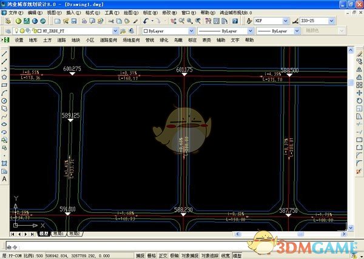Click the jump-to-last layout tab arrow
This screenshot has width=364, height=259.
[33, 234]
